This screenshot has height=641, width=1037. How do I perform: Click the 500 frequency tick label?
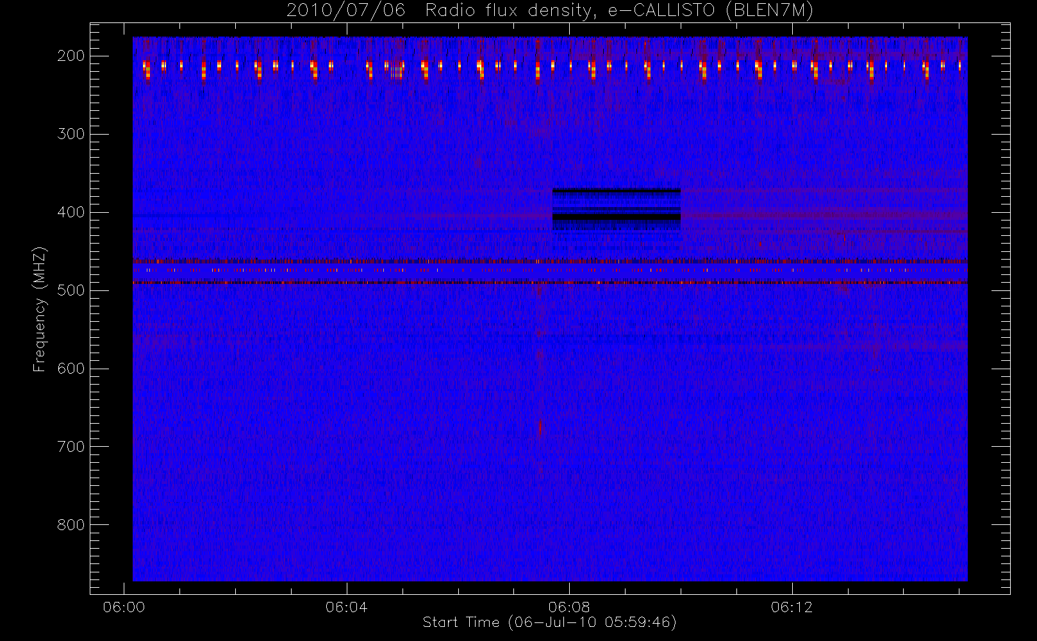coord(71,290)
